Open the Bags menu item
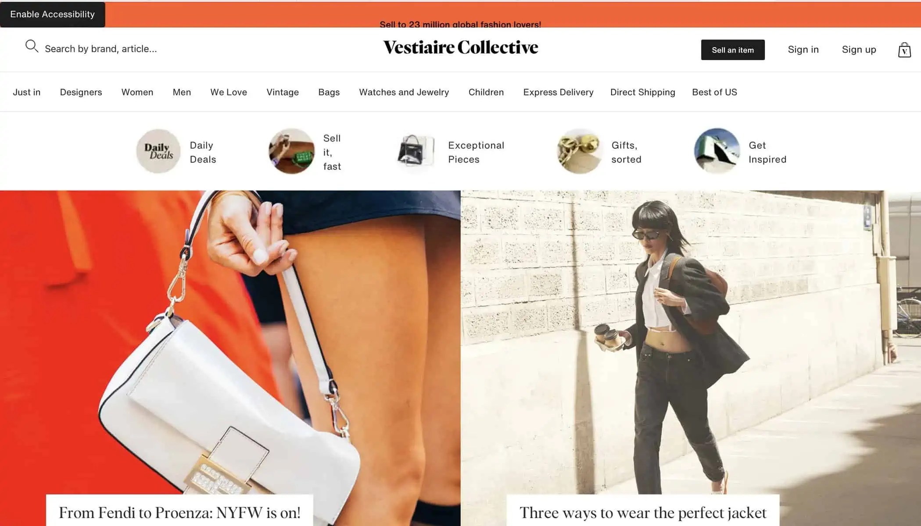 coord(329,92)
